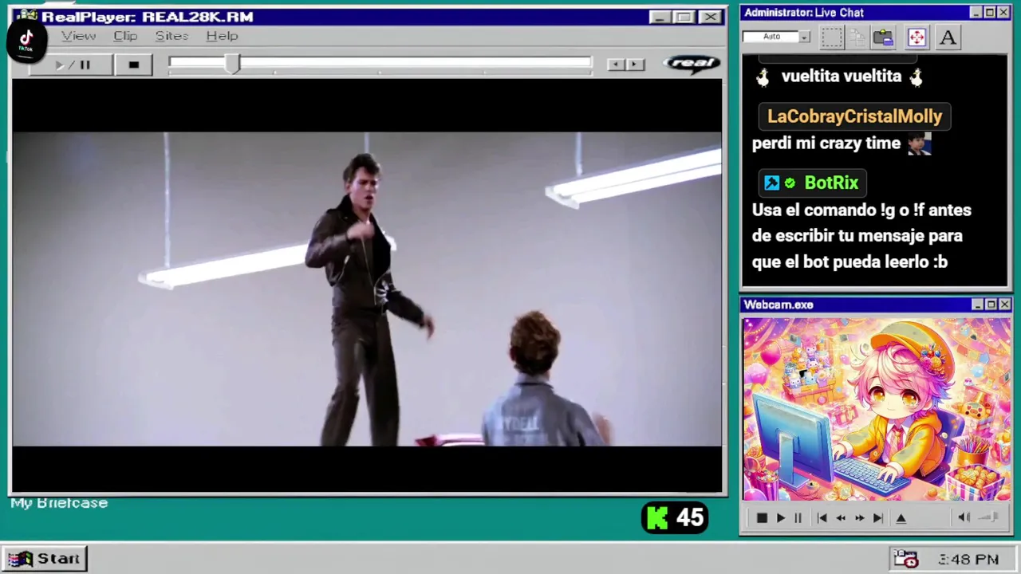Viewport: 1021px width, 574px height.
Task: Click the Webcam.exe avatar image
Action: pos(877,410)
